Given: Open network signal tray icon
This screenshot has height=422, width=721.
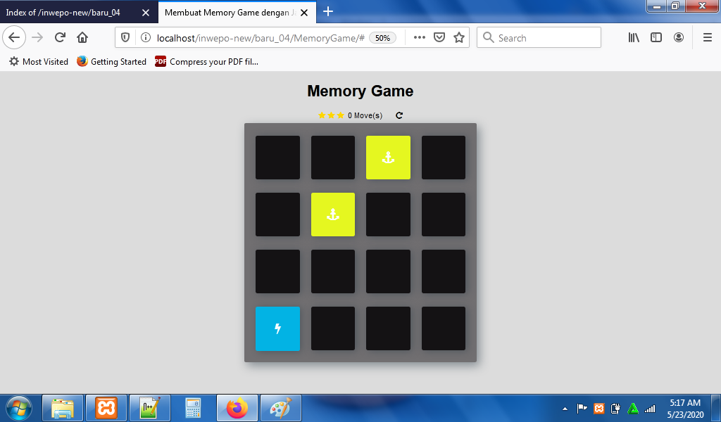Looking at the screenshot, I should pyautogui.click(x=650, y=408).
